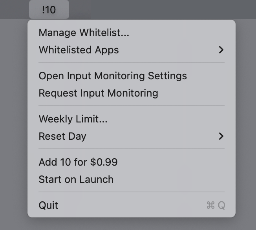Expand the Reset Day submenu chevron
256x230 pixels.
click(221, 136)
